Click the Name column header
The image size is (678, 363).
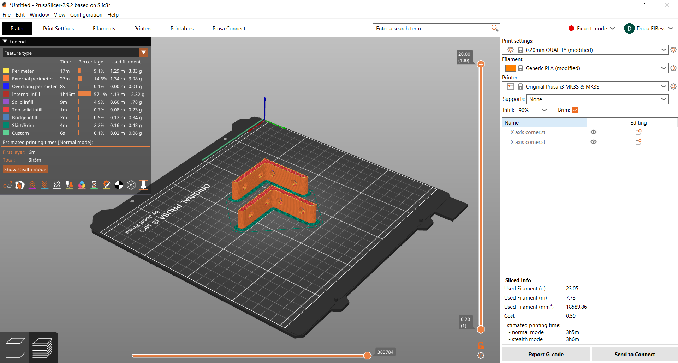545,122
